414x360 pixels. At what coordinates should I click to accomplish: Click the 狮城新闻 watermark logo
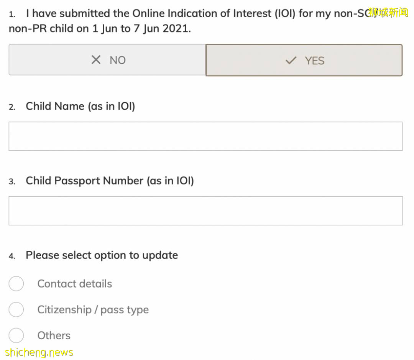[x=388, y=12]
